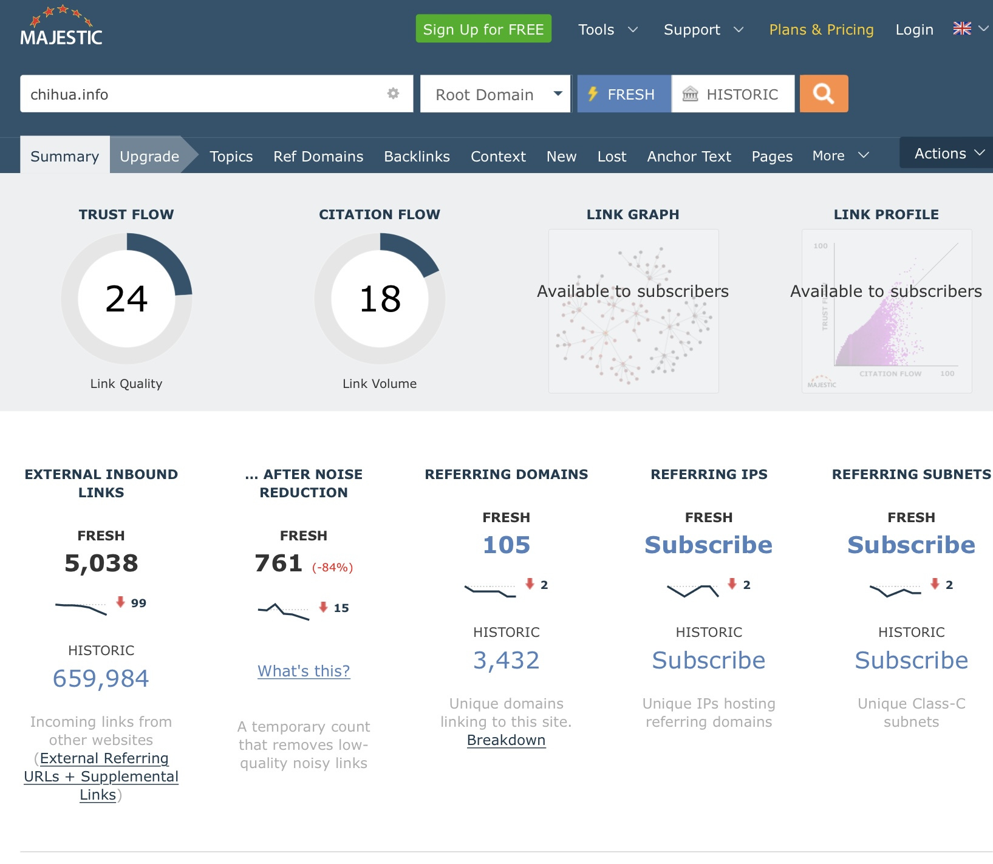993x864 pixels.
Task: Open Anchor Text tab
Action: click(689, 156)
